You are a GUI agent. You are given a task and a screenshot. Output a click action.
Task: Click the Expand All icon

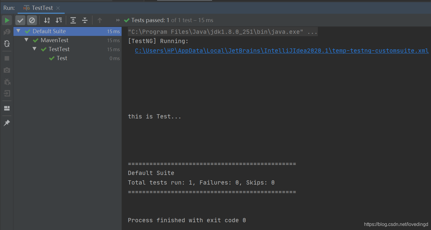pyautogui.click(x=73, y=20)
